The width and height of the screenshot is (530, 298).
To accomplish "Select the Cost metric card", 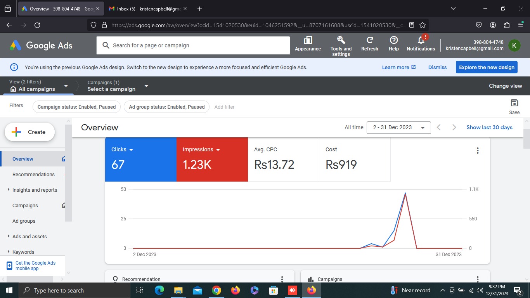I will tap(355, 159).
